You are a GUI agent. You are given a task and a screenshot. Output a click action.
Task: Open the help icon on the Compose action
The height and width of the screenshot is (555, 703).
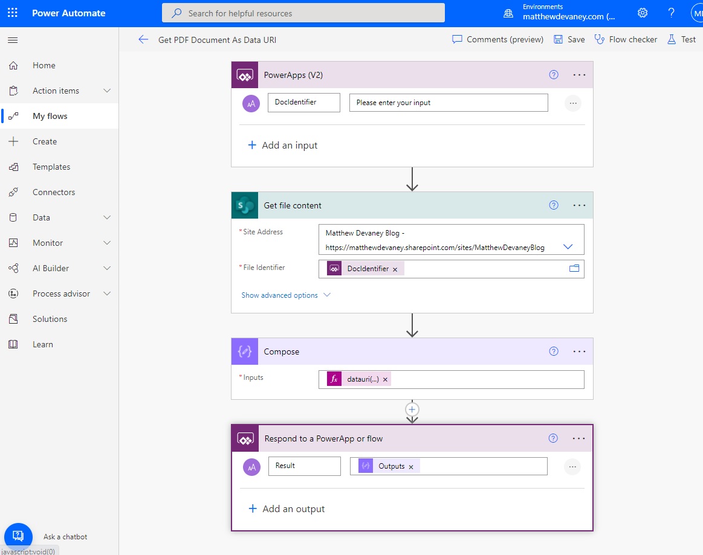(x=553, y=351)
